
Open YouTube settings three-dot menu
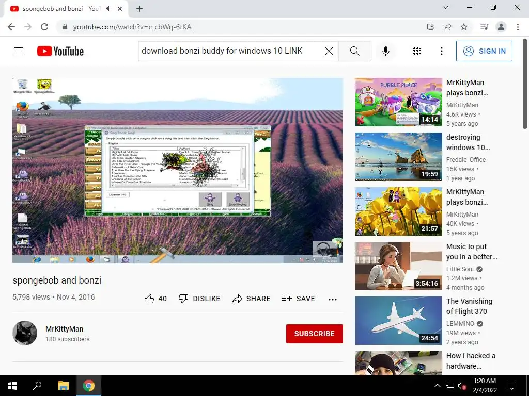(442, 51)
